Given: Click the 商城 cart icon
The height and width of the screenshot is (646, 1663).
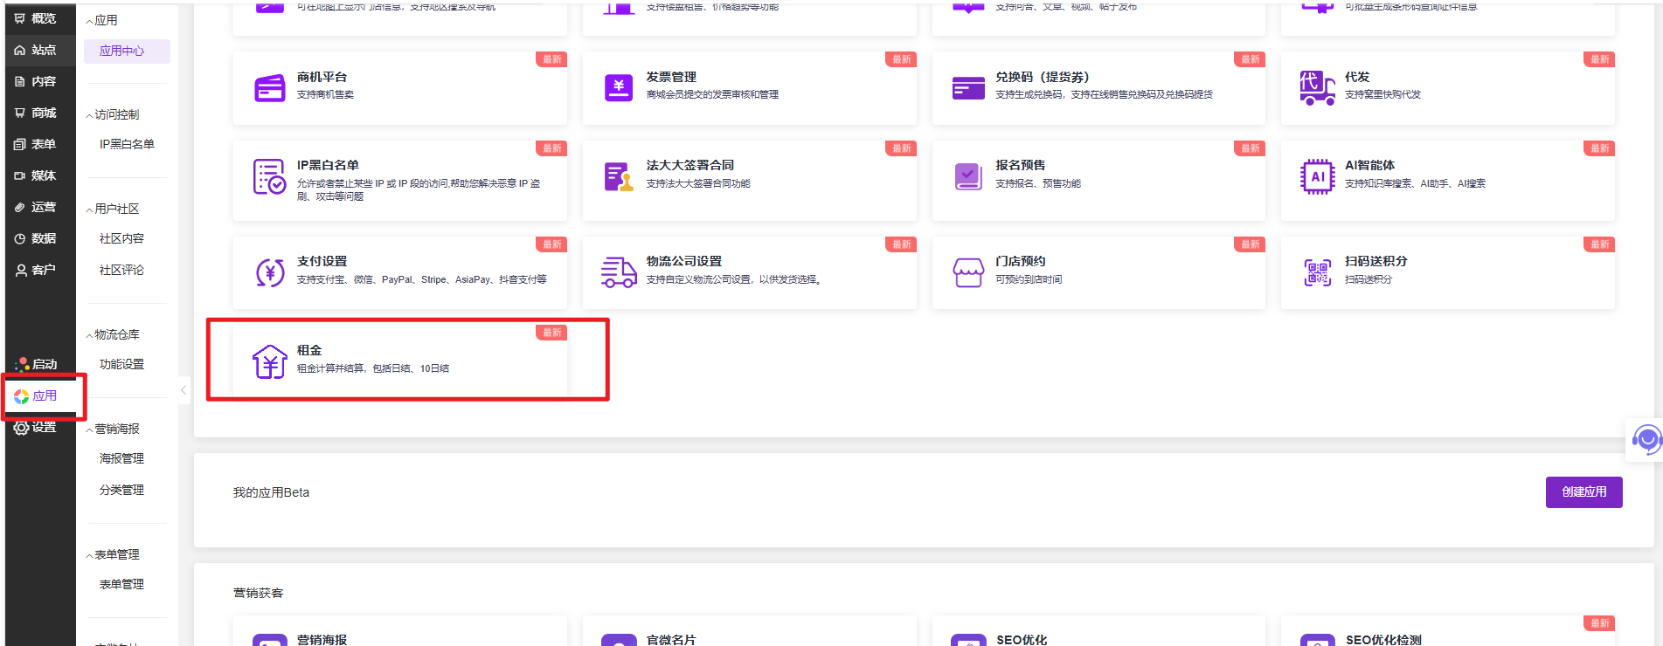Looking at the screenshot, I should pyautogui.click(x=20, y=113).
